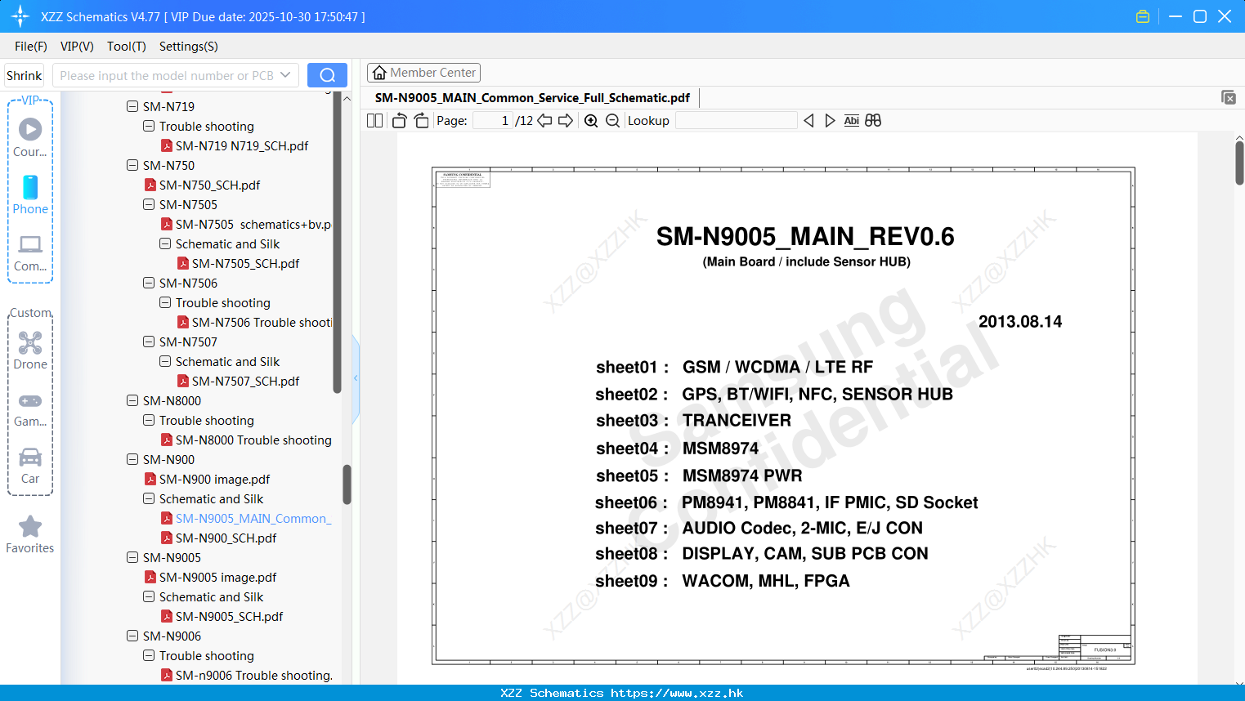Click the XZZ Schematics website link
This screenshot has height=701, width=1245.
tap(677, 693)
